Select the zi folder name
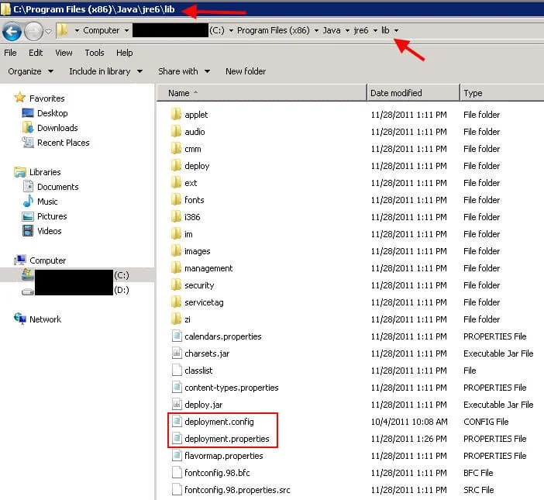Screen dimensions: 544x500 (188, 319)
